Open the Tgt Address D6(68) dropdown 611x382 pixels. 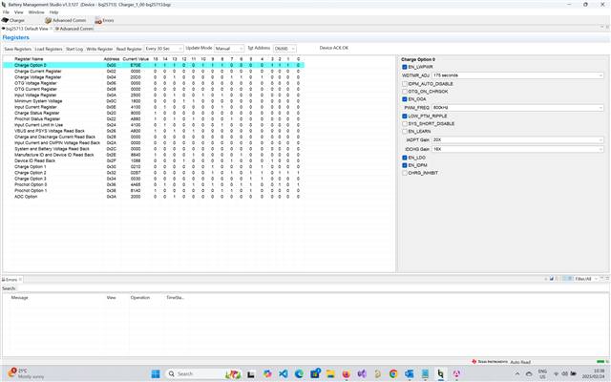click(x=284, y=49)
